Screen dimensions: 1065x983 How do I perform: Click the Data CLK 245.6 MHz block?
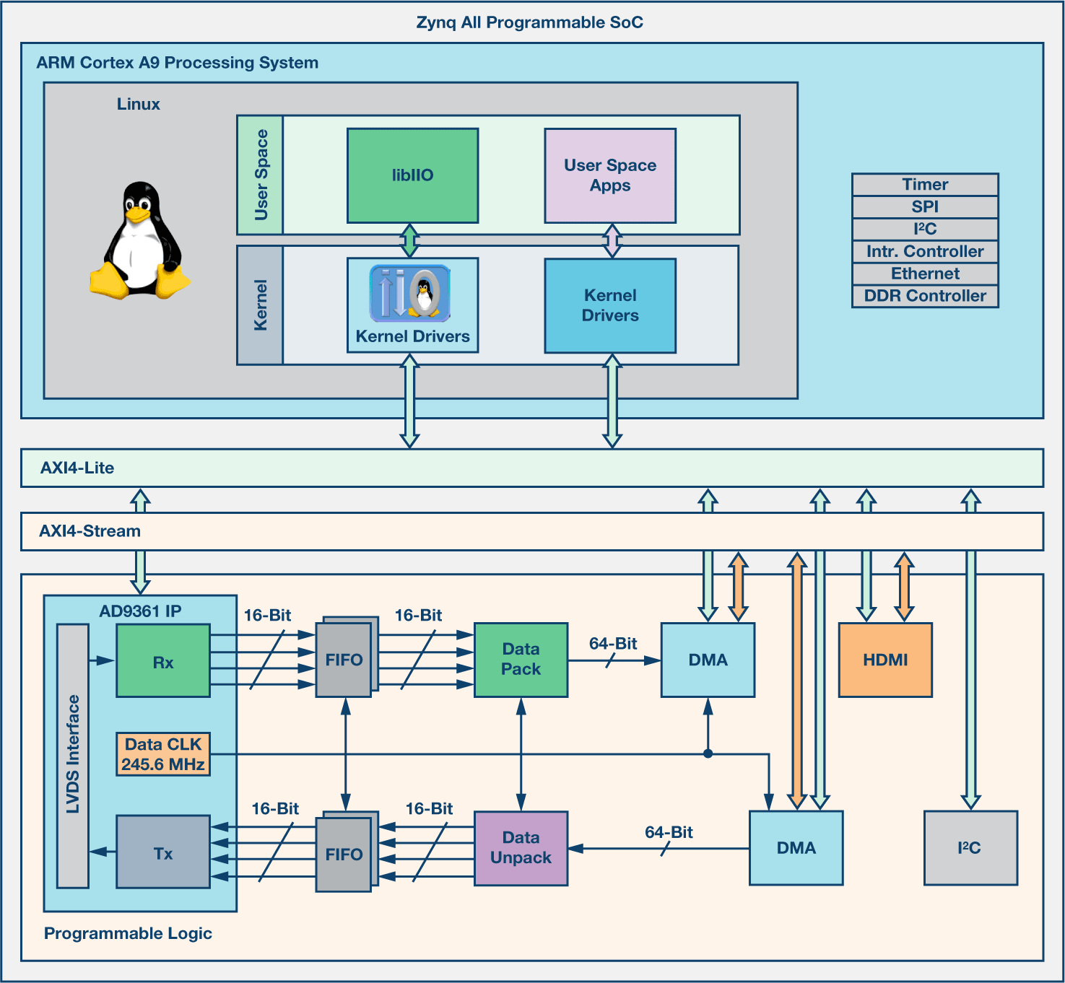pyautogui.click(x=162, y=755)
